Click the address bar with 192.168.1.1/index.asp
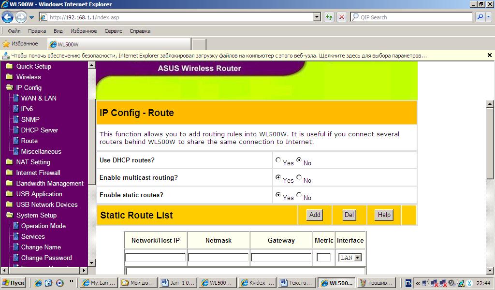The height and width of the screenshot is (290, 495). [180, 17]
